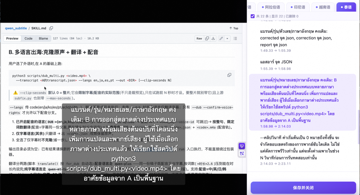The image size is (360, 195).
Task: Select the 越南语 language tab
Action: 323,7
